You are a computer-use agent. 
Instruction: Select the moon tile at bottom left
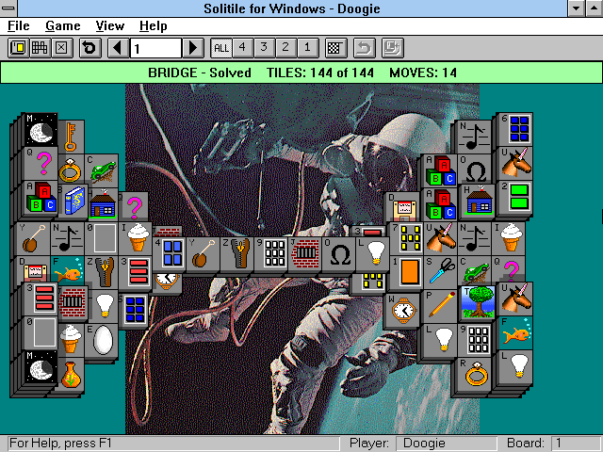(x=41, y=366)
